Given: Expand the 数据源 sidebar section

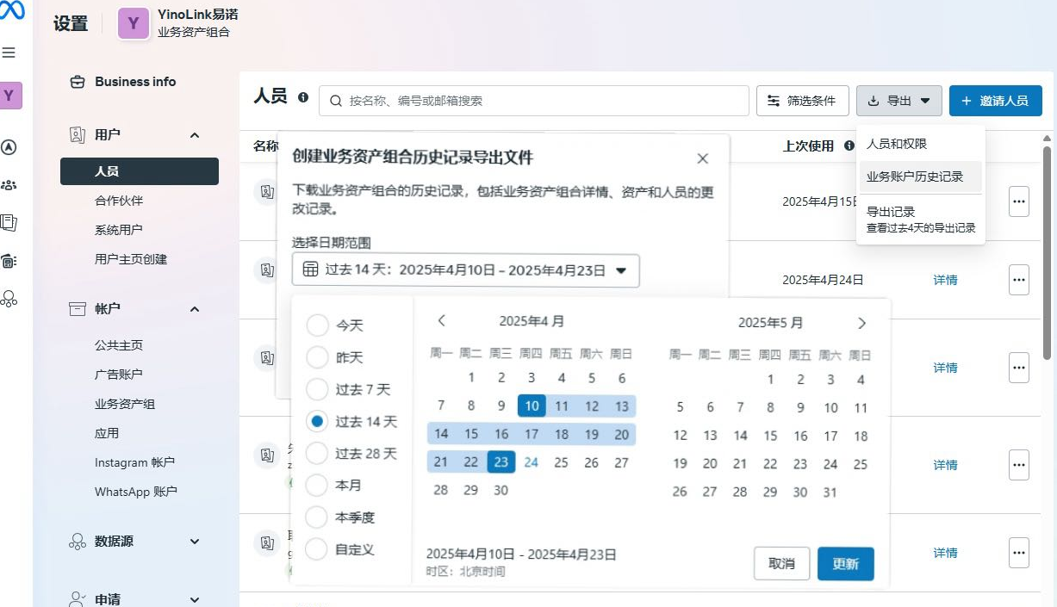Looking at the screenshot, I should (x=195, y=542).
